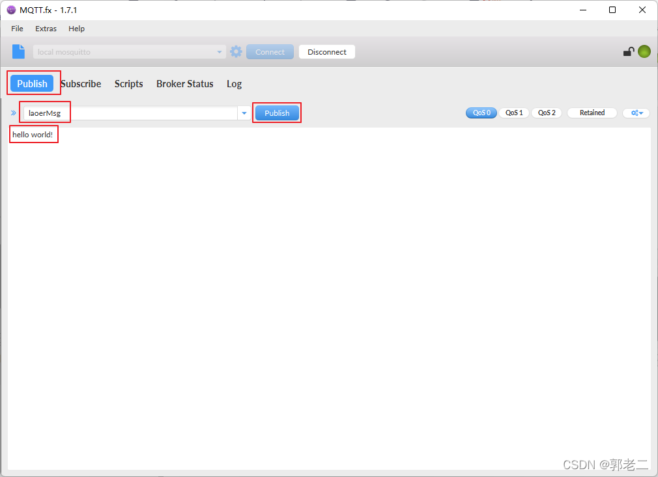Expand the local mosquitto profile dropdown
The width and height of the screenshot is (658, 477).
click(219, 52)
